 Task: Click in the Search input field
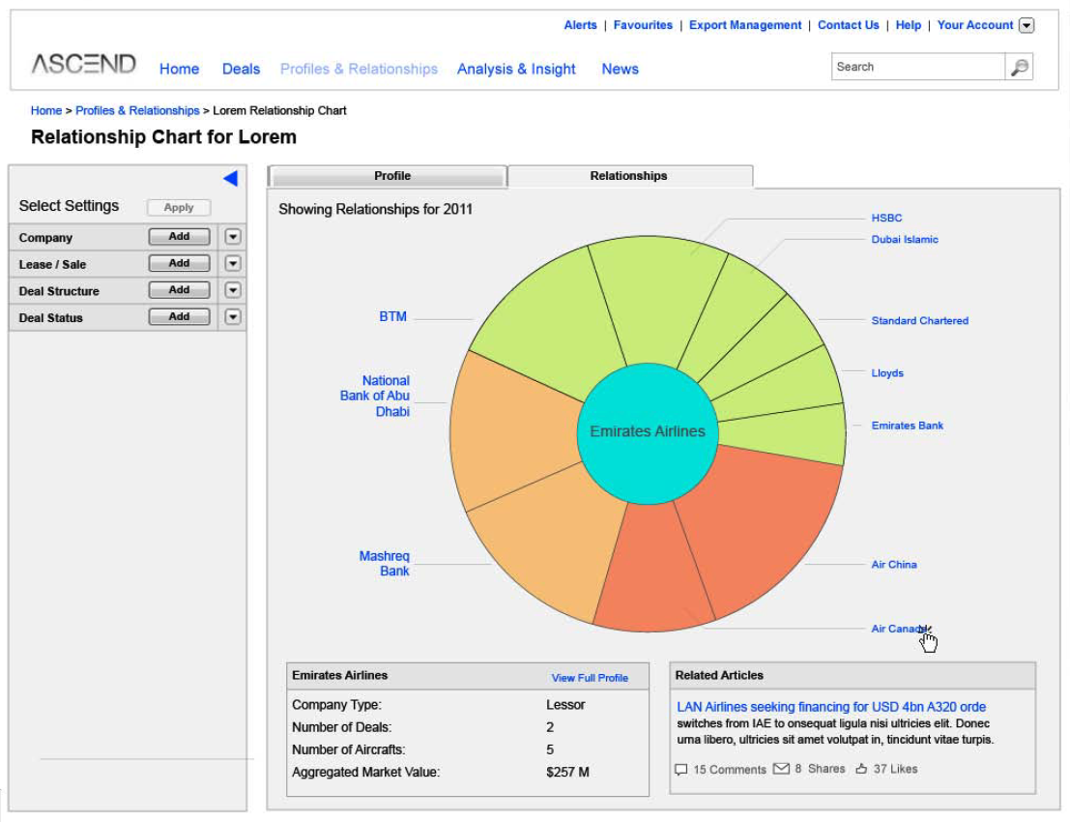click(x=918, y=67)
